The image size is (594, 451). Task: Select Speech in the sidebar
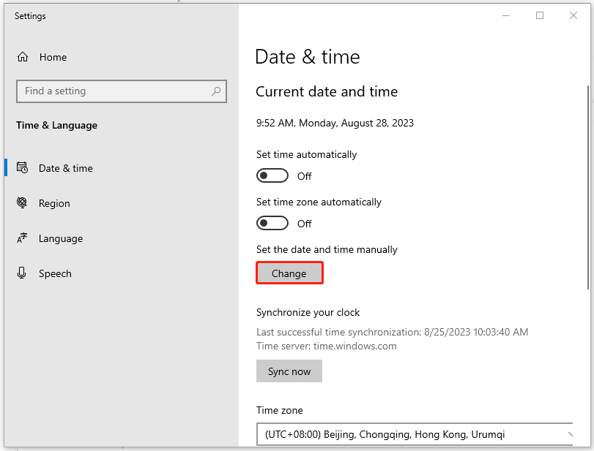click(x=55, y=273)
